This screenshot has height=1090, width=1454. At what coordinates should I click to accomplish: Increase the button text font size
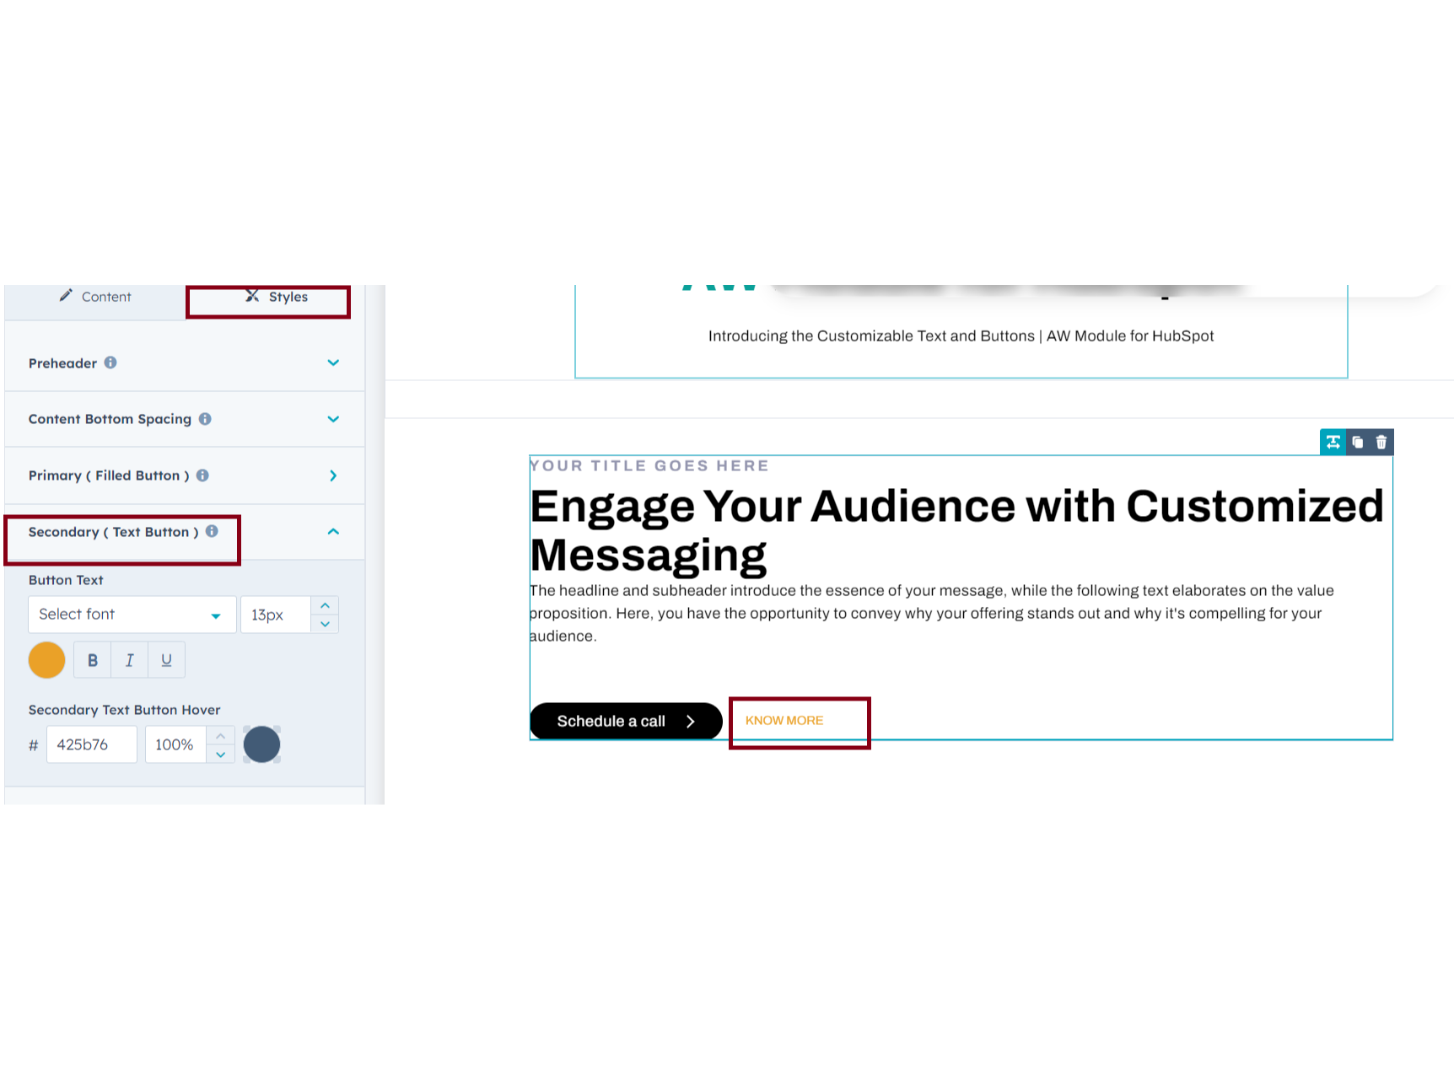[325, 605]
